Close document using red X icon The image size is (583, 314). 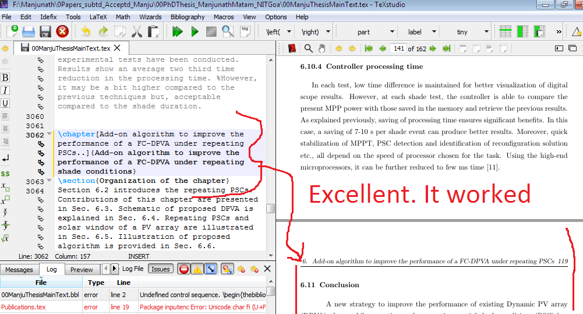(62, 31)
